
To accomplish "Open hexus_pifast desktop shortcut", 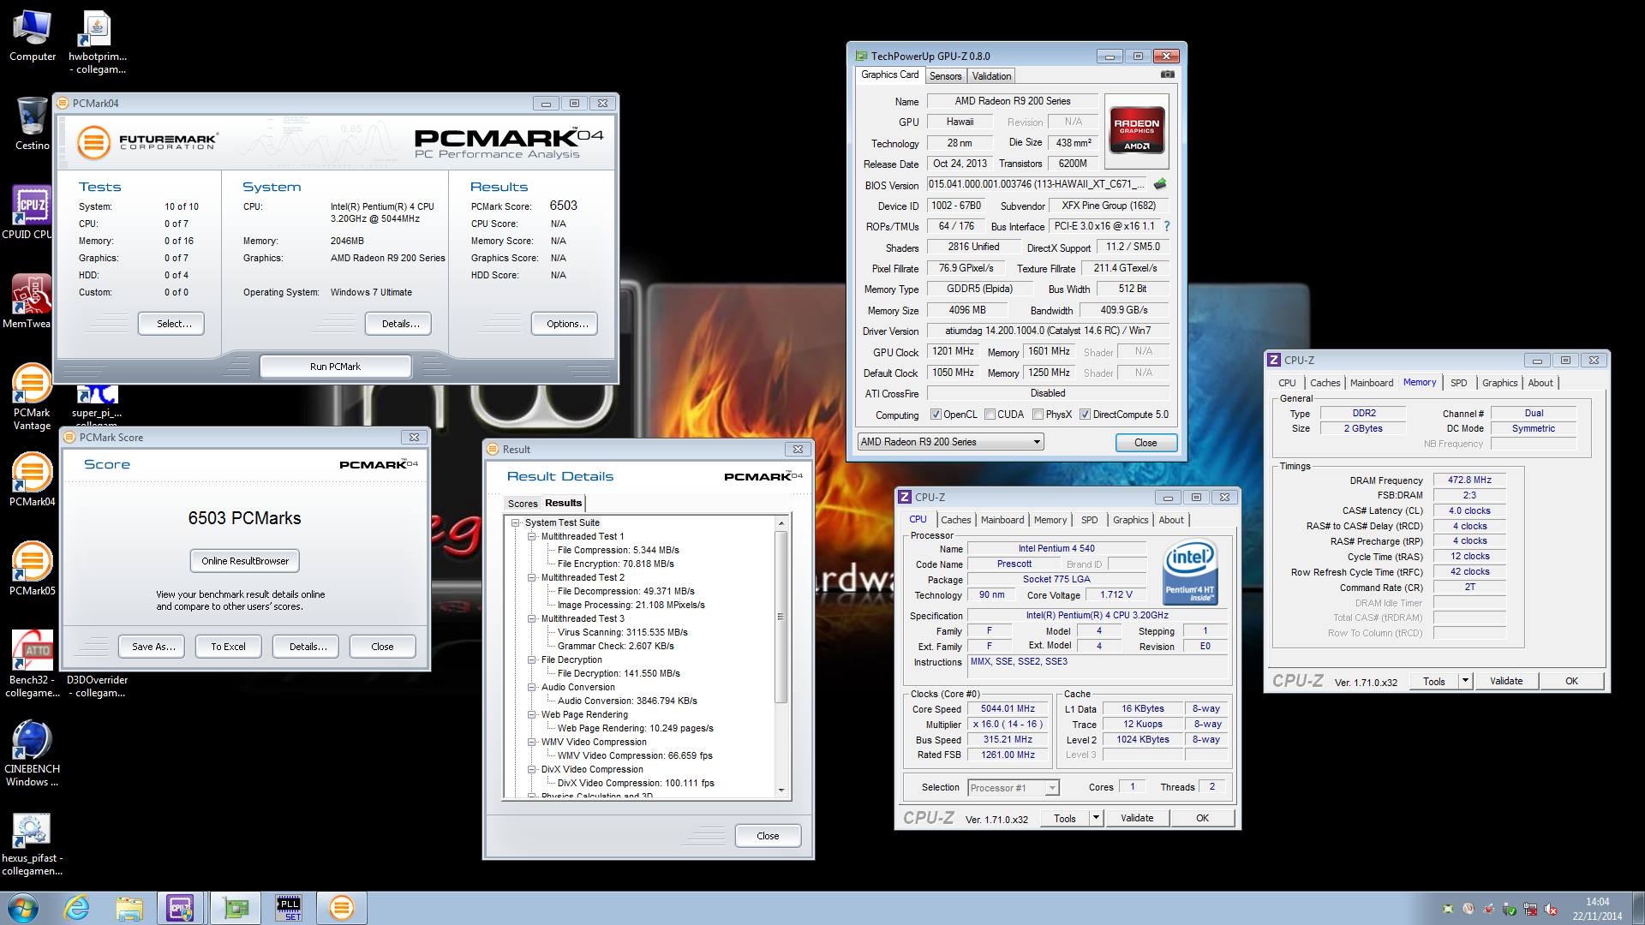I will pos(32,842).
